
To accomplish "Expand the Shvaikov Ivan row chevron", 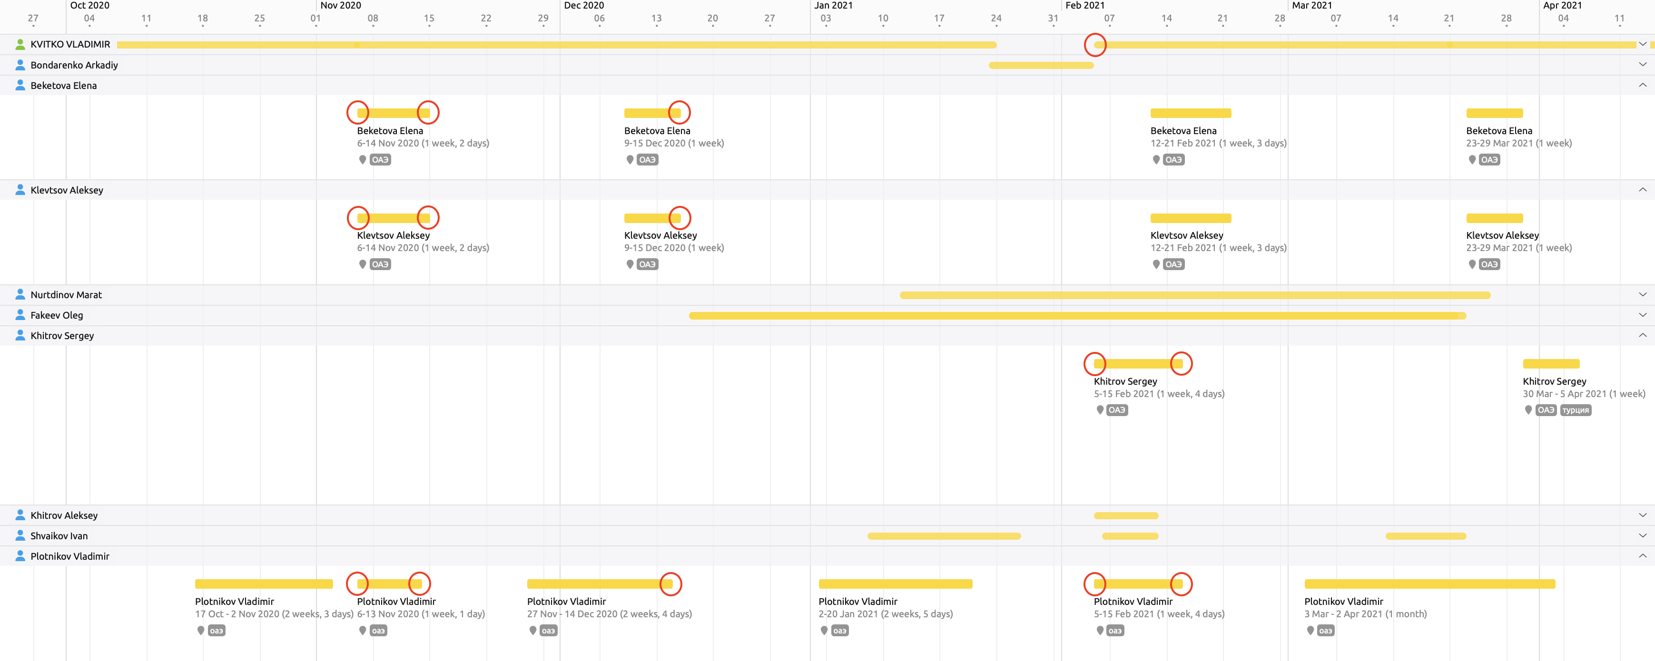I will pyautogui.click(x=1642, y=536).
